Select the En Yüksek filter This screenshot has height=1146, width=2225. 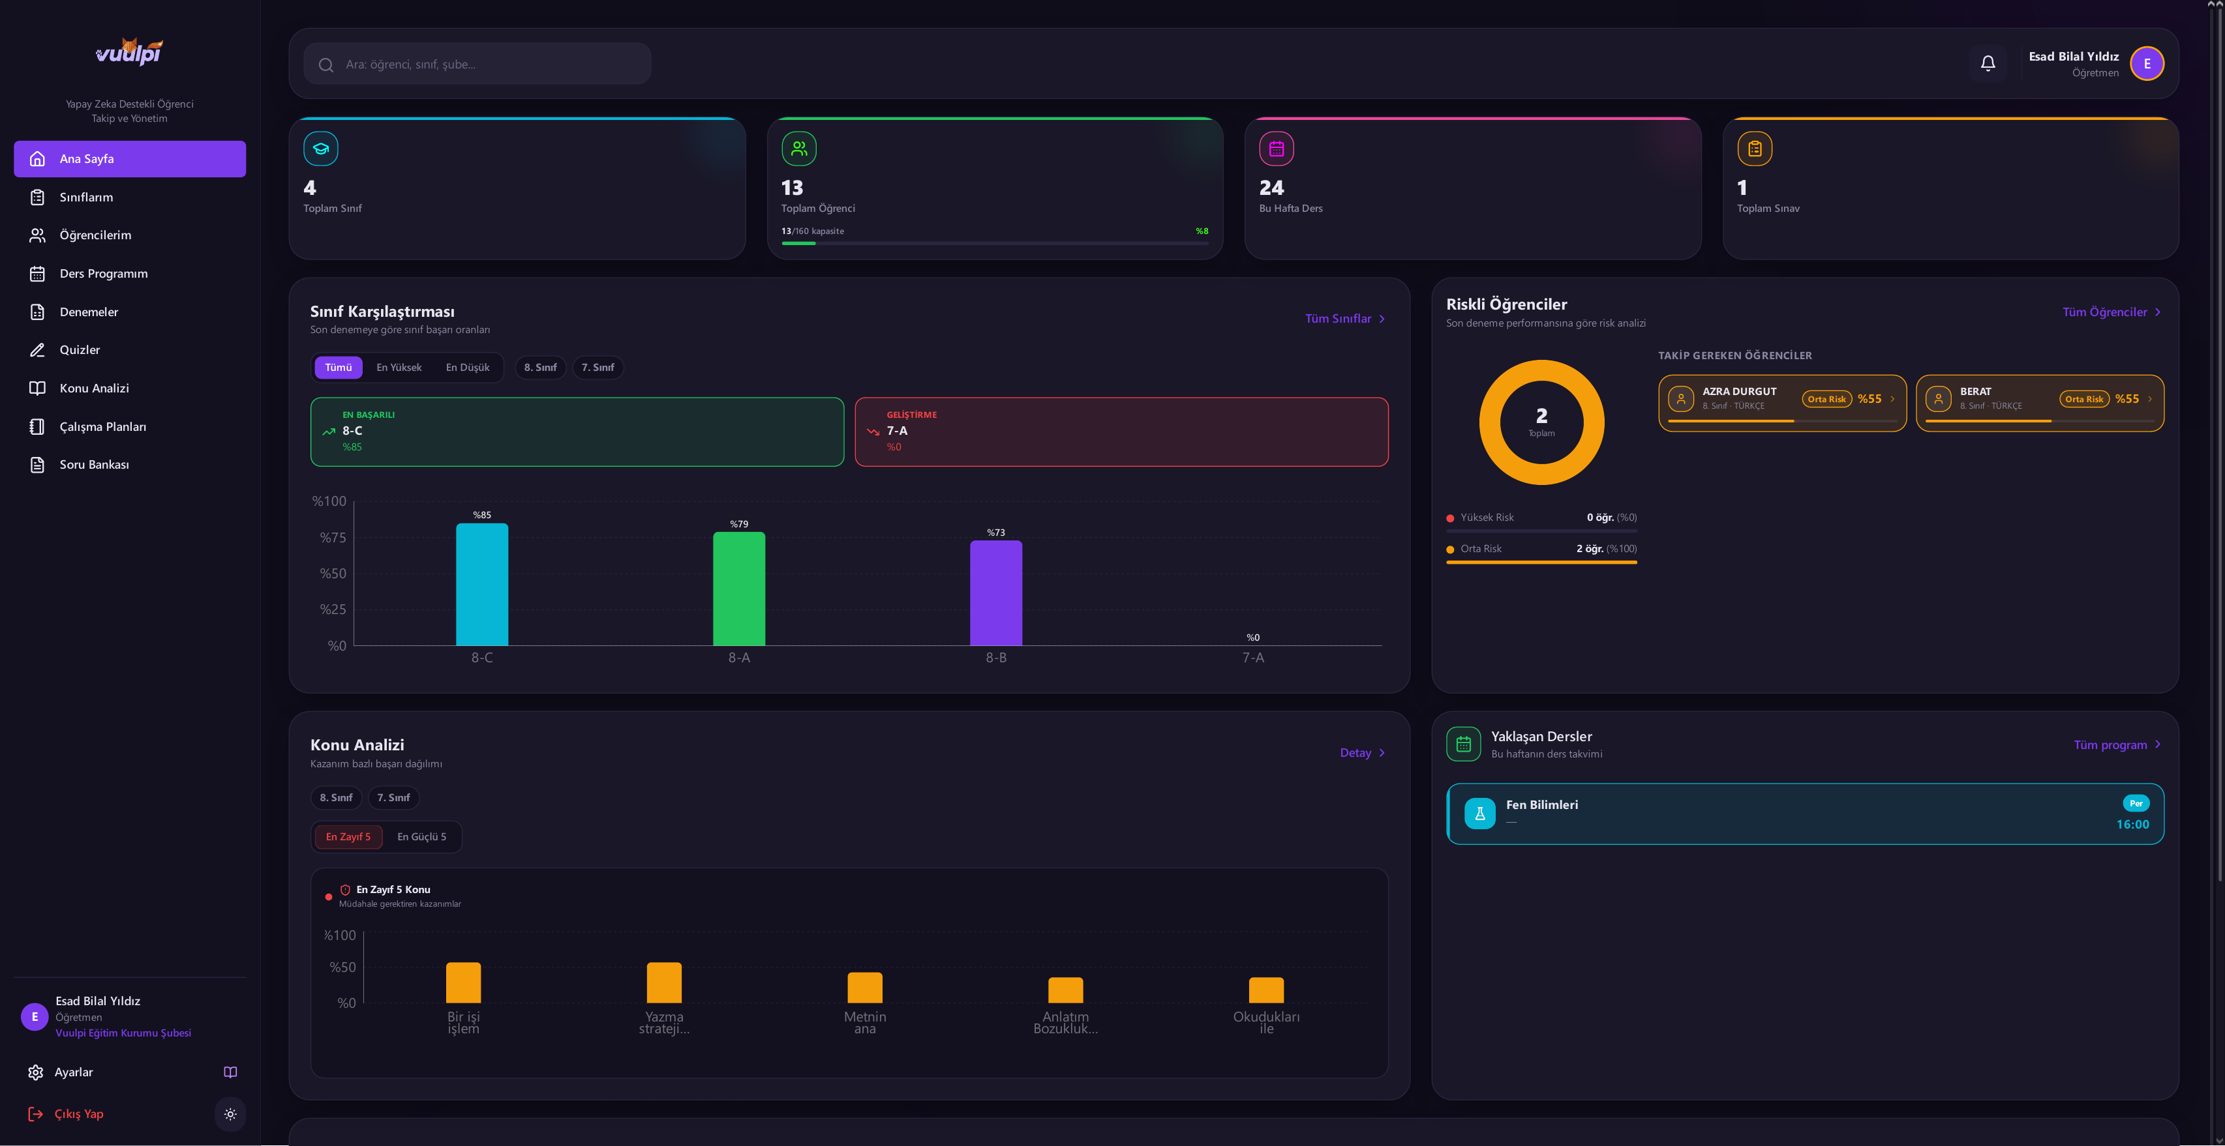[399, 368]
